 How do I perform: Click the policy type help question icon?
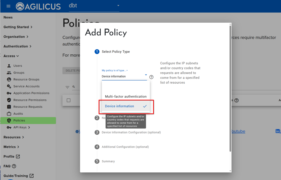(151, 77)
